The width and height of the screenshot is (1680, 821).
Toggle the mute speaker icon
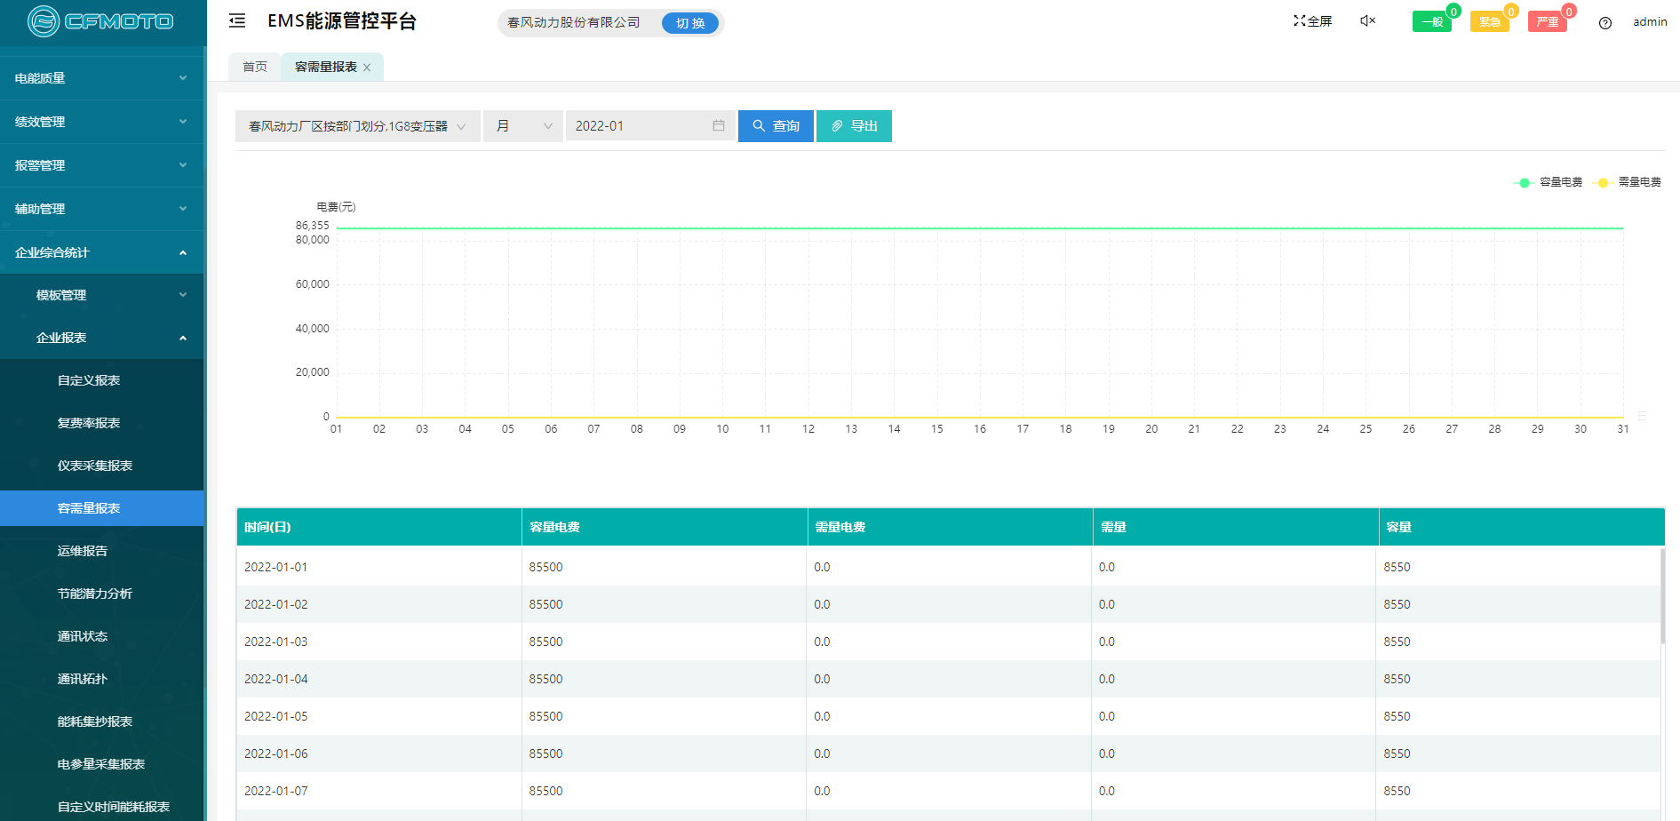coord(1367,20)
